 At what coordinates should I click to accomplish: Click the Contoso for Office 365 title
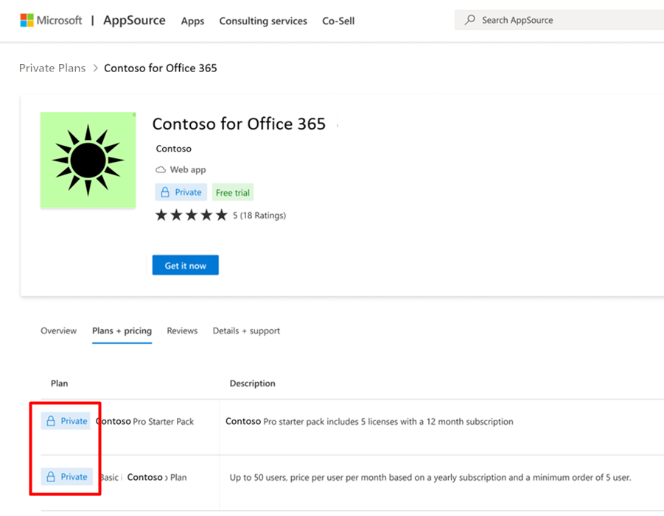[239, 124]
